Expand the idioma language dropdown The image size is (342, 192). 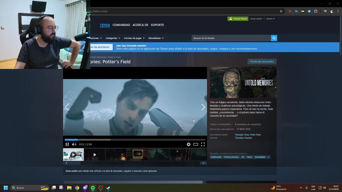coord(270,19)
